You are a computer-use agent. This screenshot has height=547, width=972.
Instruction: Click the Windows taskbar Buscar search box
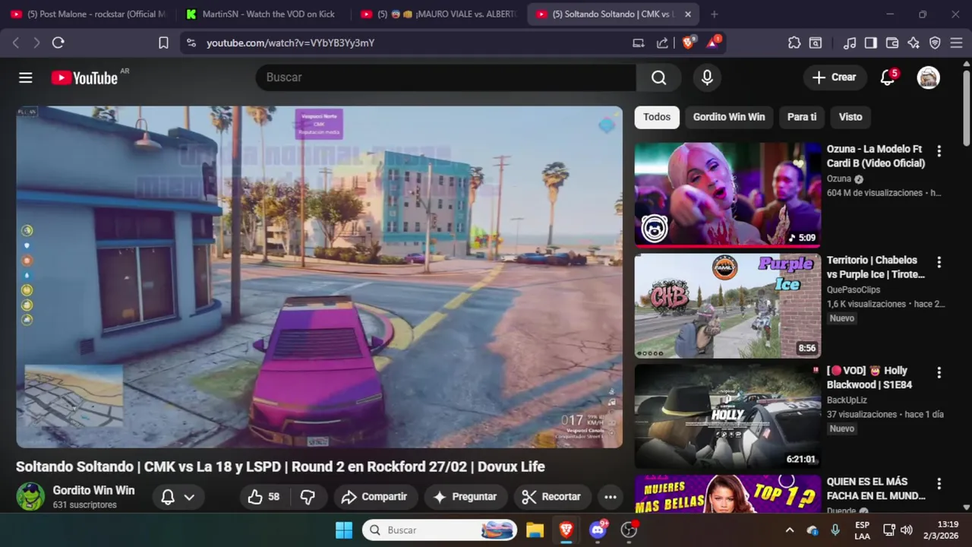440,530
